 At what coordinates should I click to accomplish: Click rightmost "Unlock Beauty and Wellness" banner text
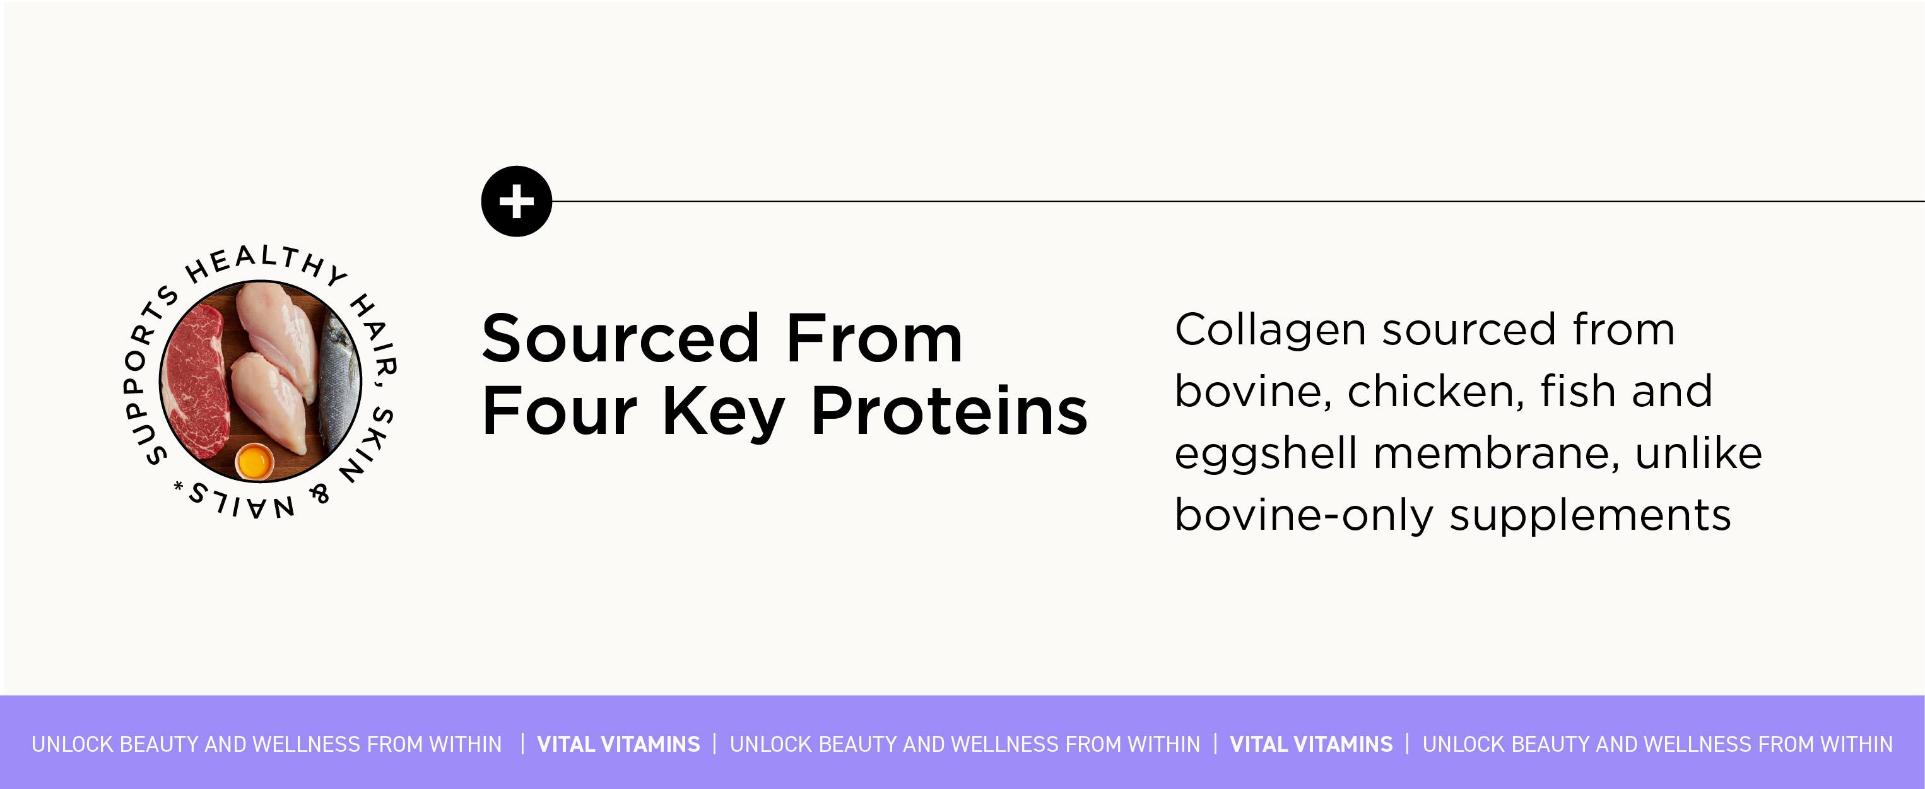click(x=1657, y=744)
